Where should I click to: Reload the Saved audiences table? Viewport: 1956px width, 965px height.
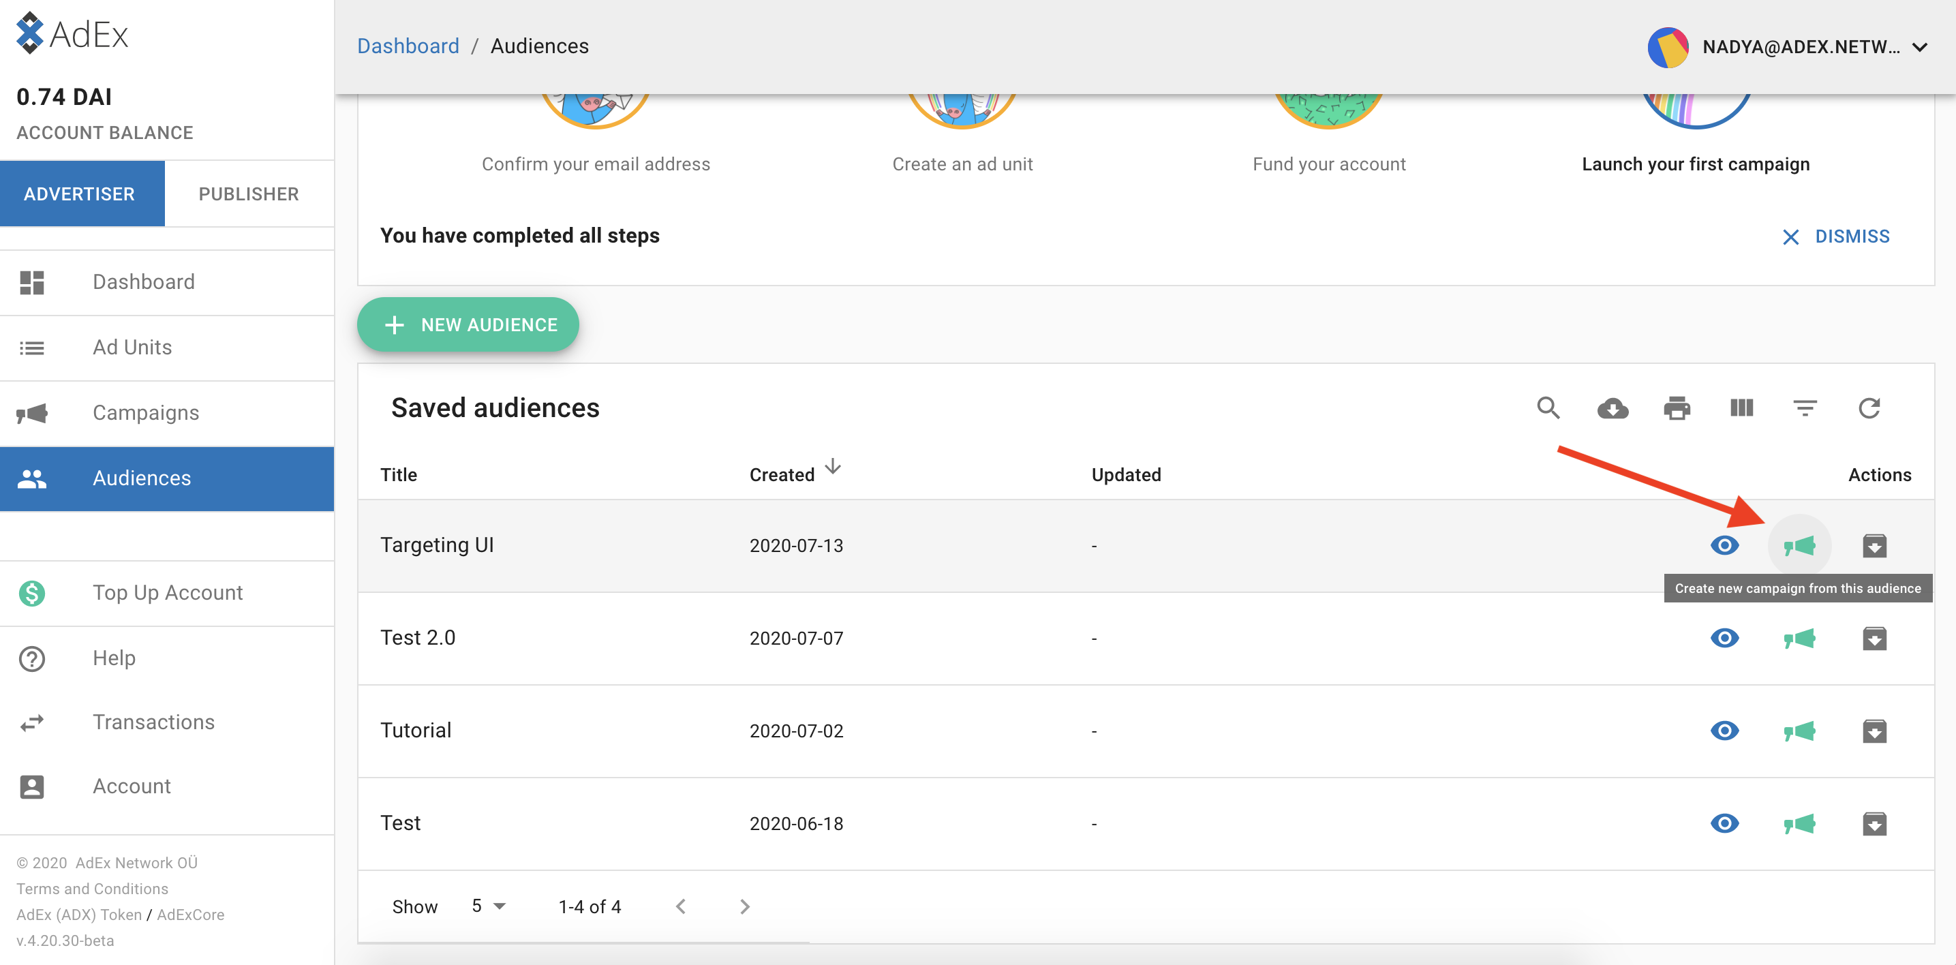pyautogui.click(x=1869, y=408)
